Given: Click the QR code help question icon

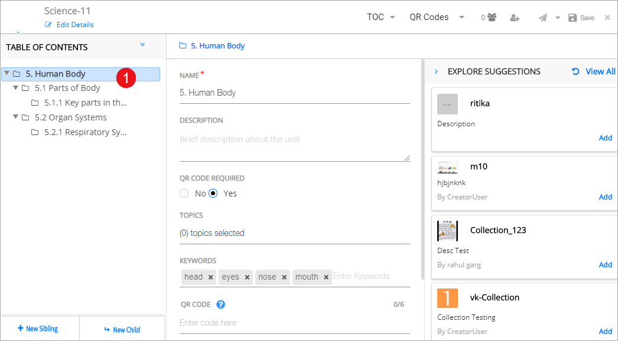Looking at the screenshot, I should point(220,304).
